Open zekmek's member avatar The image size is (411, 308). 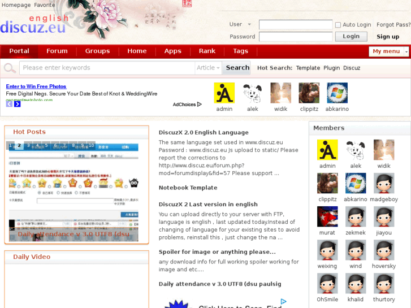(356, 216)
